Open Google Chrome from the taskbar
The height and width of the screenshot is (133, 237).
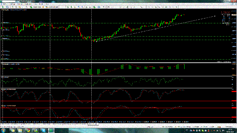28,130
